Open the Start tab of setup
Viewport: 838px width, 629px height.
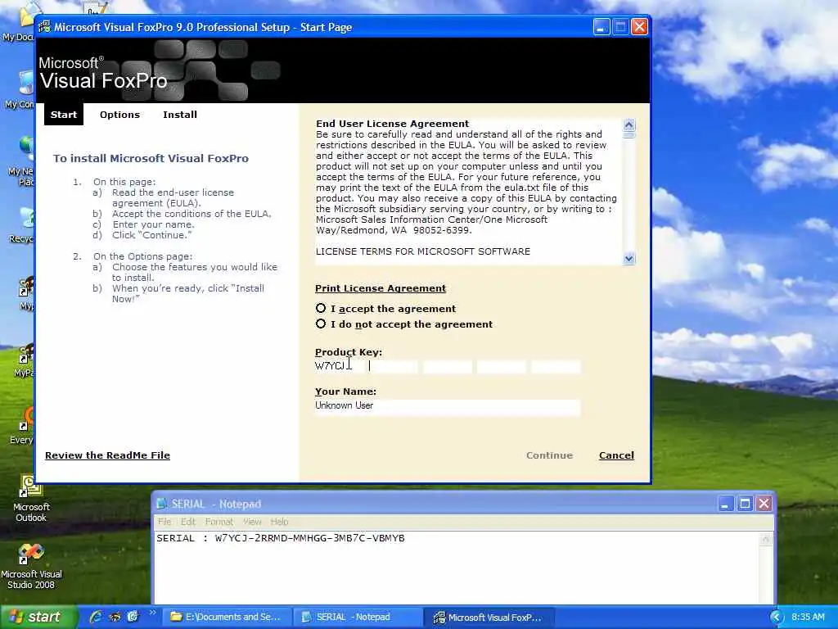point(64,115)
